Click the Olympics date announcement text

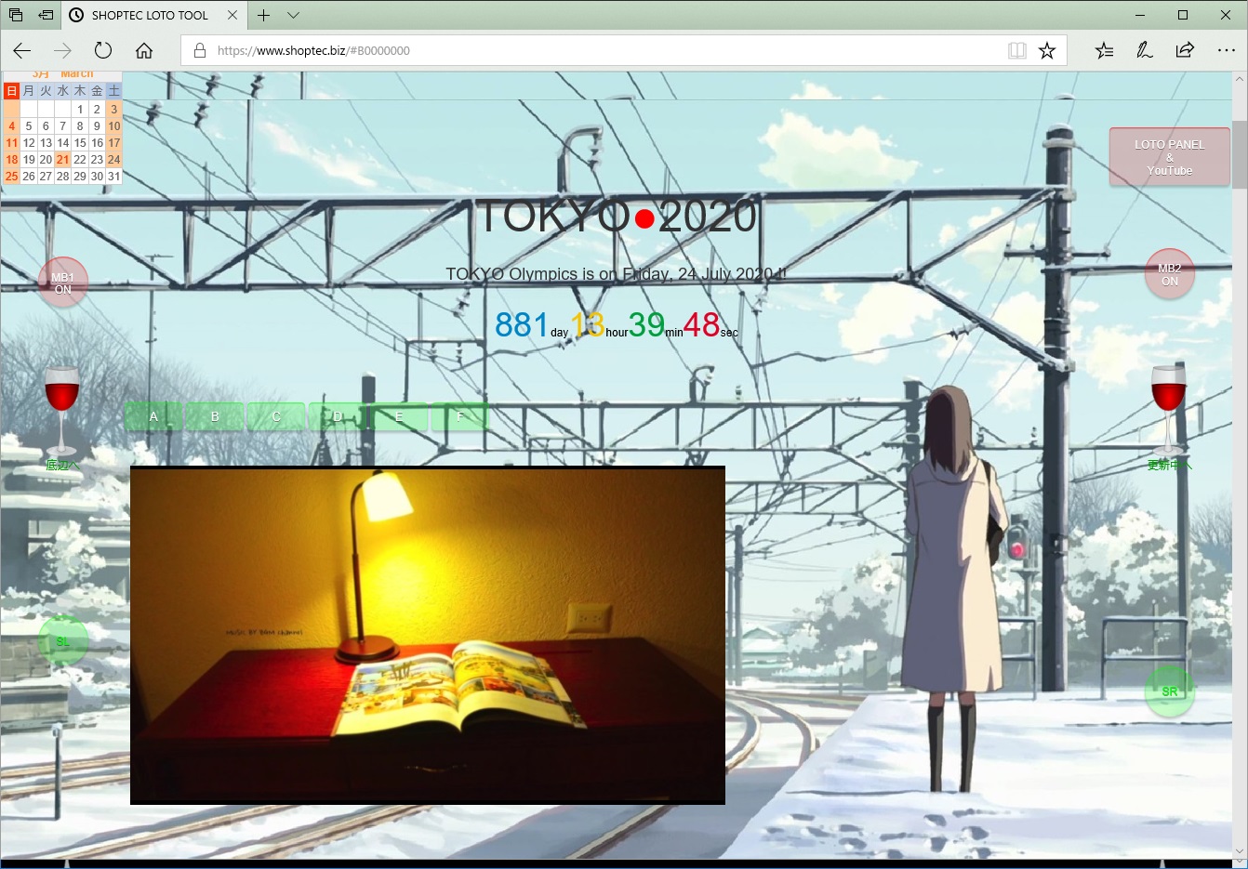point(616,274)
